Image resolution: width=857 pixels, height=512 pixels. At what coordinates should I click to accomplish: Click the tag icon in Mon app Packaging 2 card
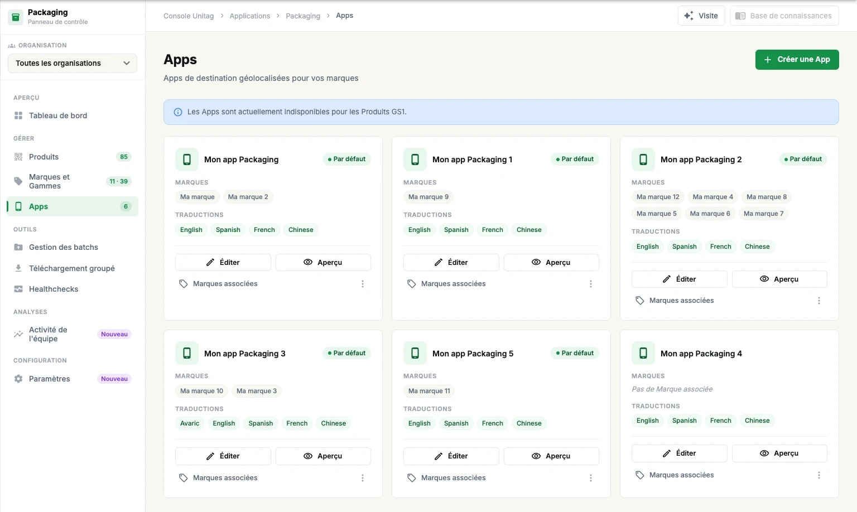pos(639,301)
